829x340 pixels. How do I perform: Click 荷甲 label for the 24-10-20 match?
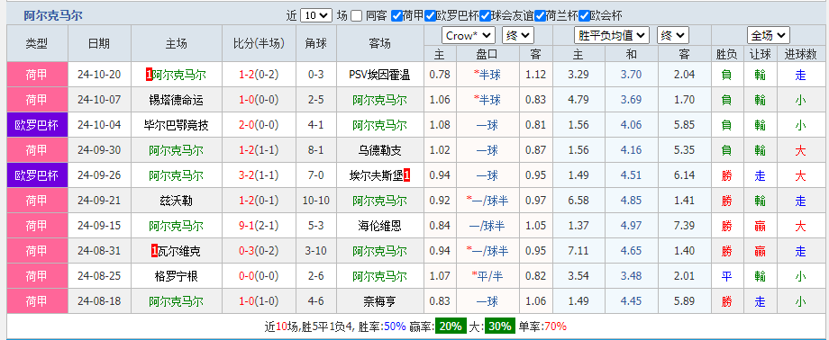(37, 75)
